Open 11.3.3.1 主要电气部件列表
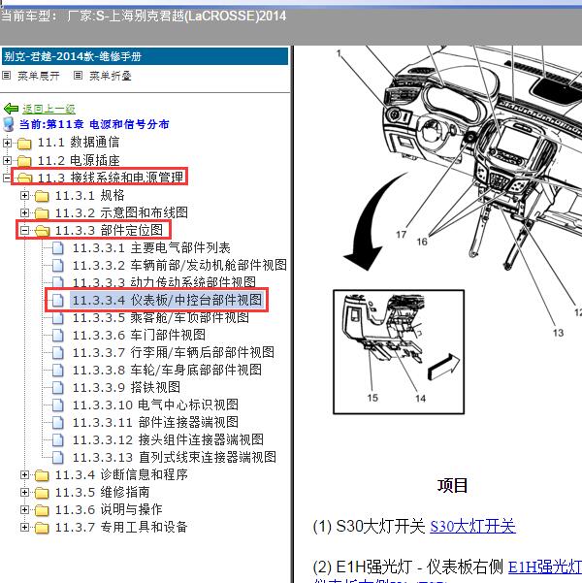Screen dimensions: 582x583 [151, 247]
